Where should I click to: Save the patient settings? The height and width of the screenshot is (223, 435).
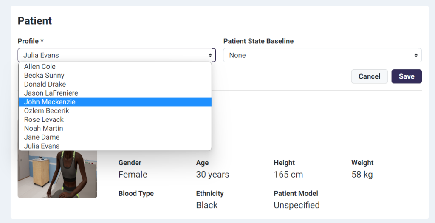click(x=407, y=76)
